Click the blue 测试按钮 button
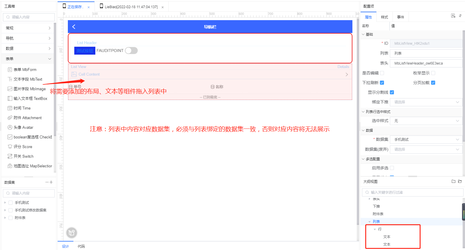Screen dimensions: 465x250 click(x=85, y=51)
